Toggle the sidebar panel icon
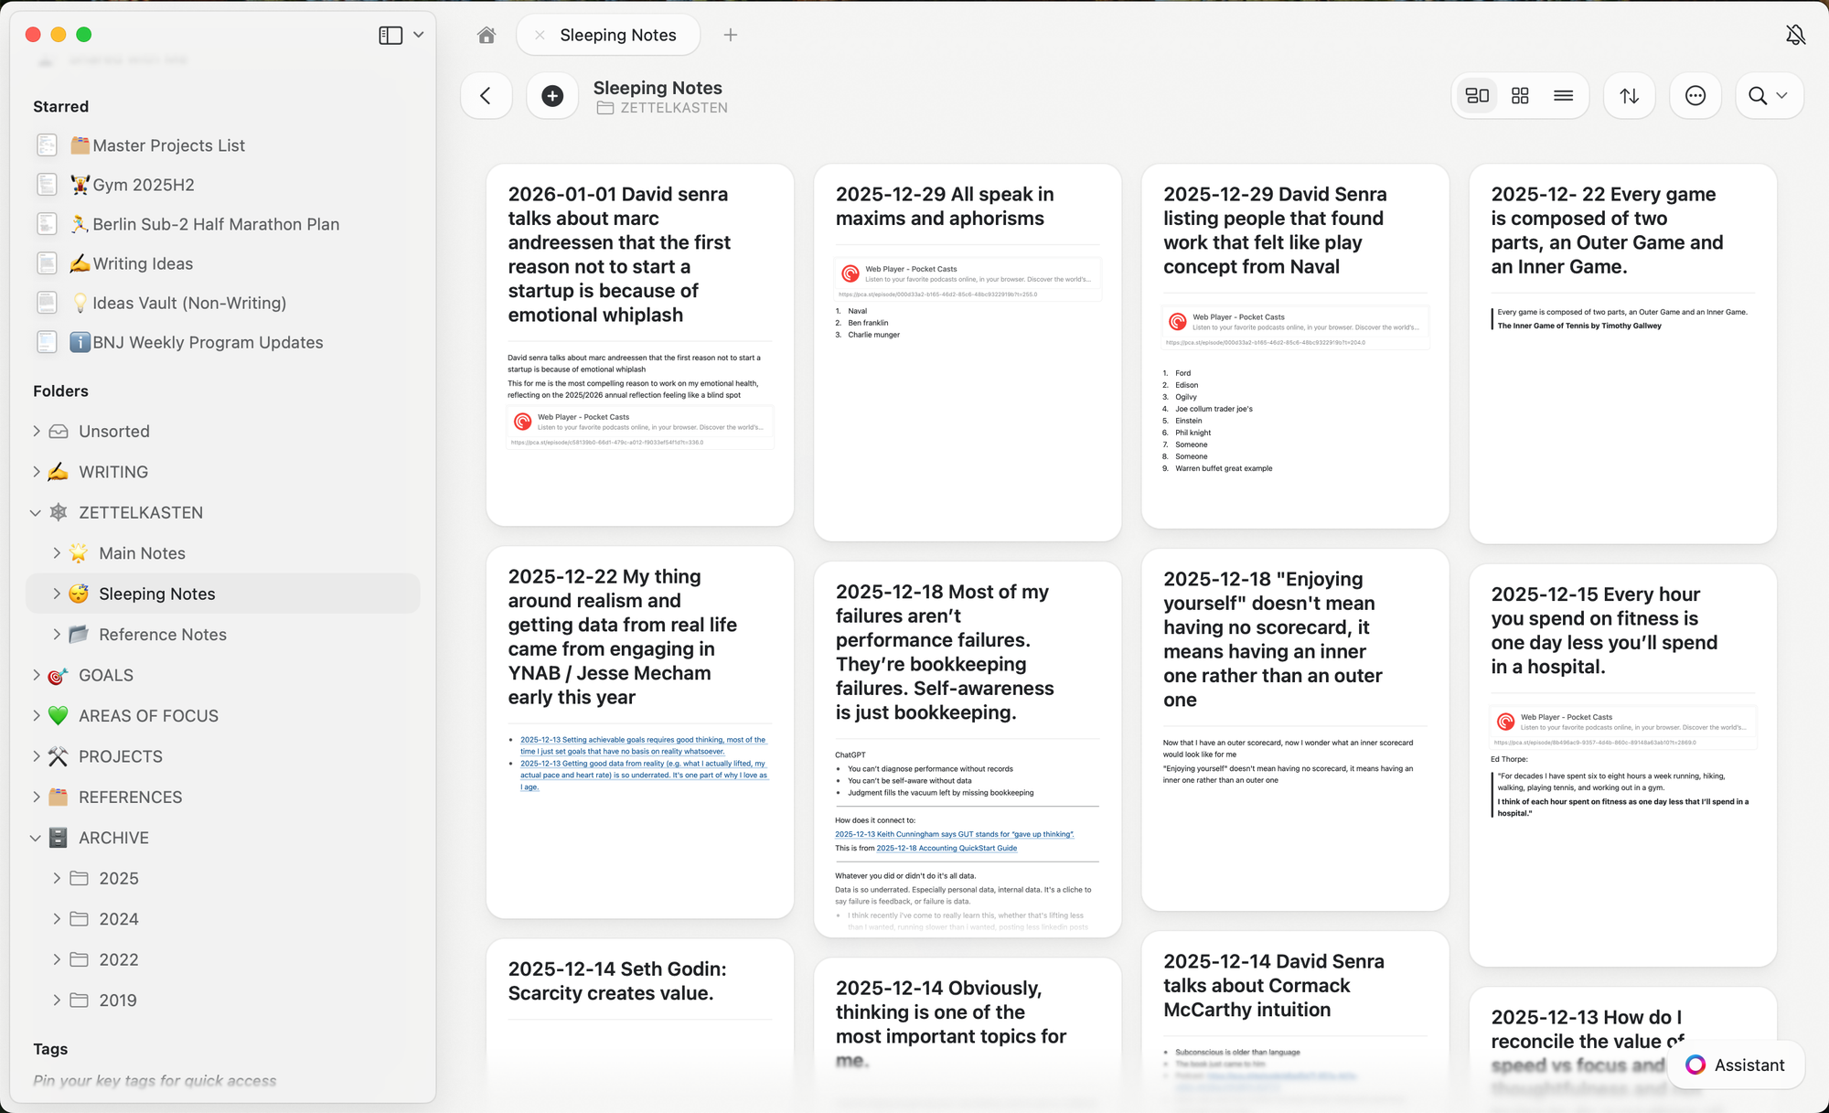This screenshot has height=1113, width=1829. [x=390, y=35]
